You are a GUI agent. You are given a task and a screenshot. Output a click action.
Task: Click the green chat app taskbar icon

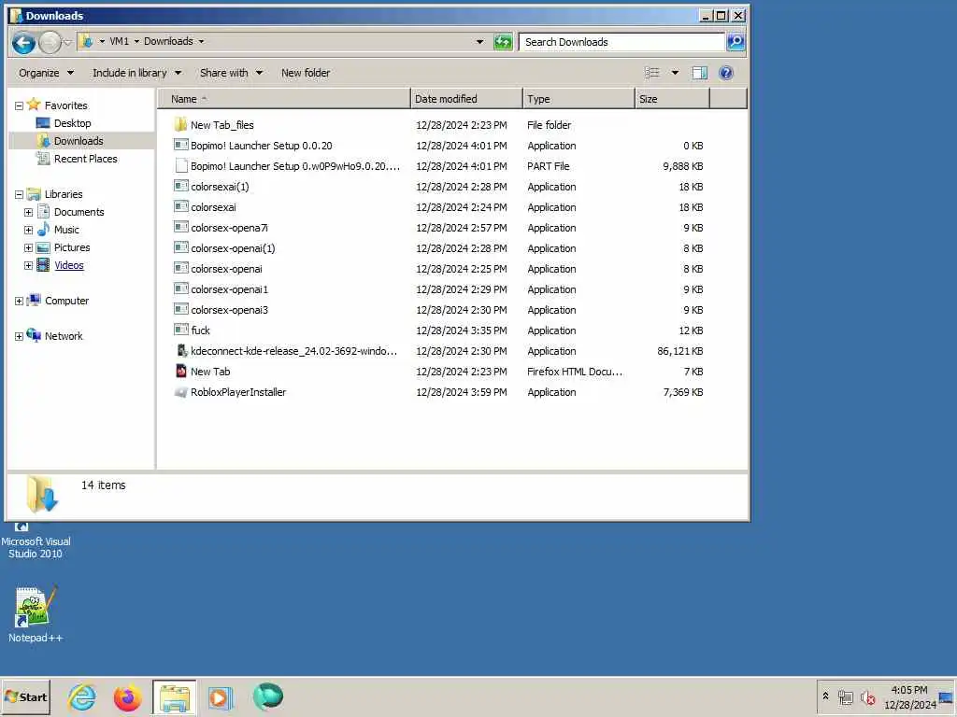click(267, 696)
